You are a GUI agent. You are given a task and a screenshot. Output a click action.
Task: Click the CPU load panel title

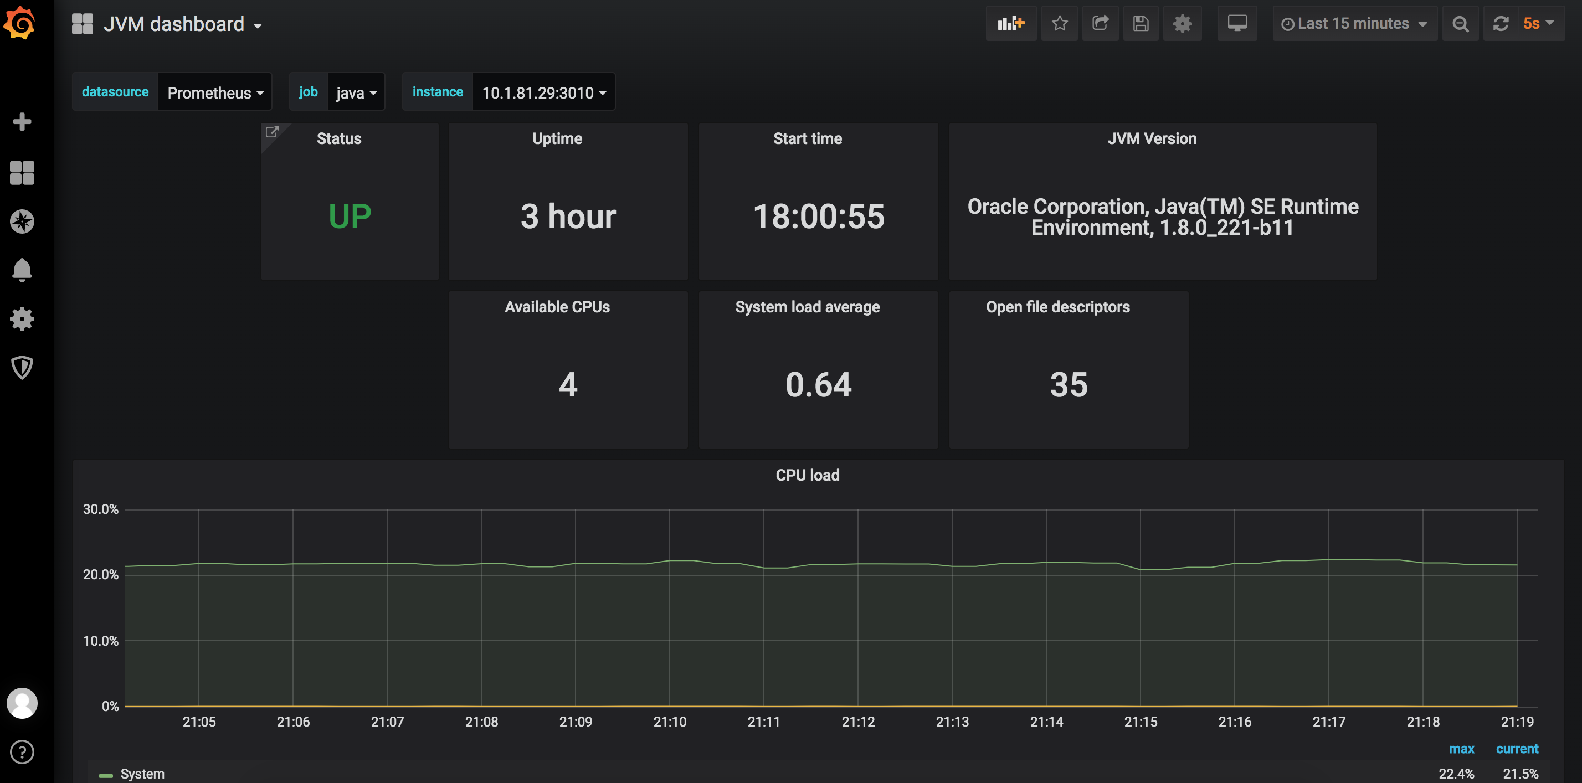807,474
